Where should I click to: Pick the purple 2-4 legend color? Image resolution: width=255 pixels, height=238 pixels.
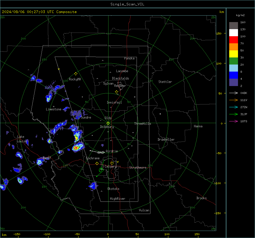click(233, 82)
